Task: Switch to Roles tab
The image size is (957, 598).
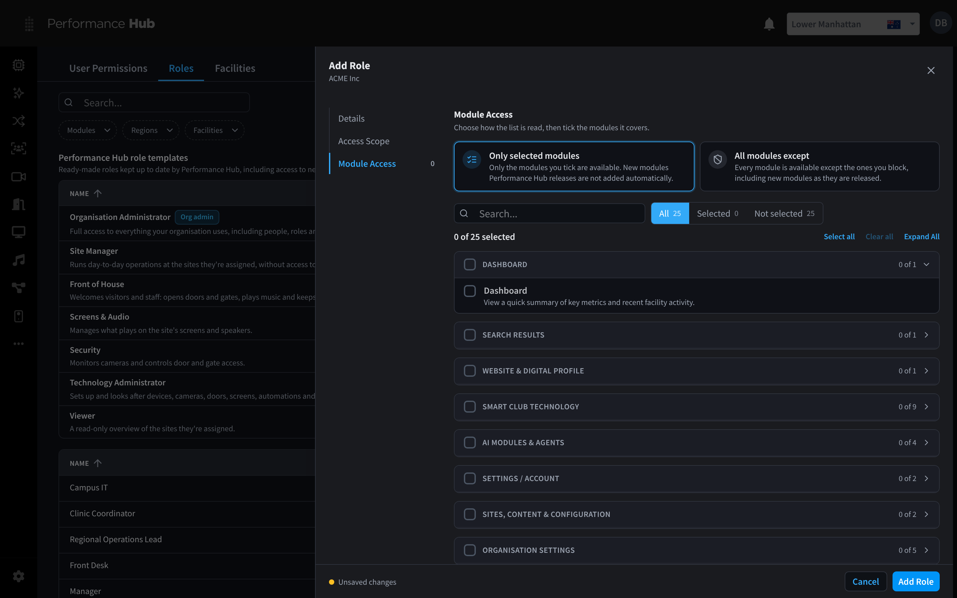Action: (181, 68)
